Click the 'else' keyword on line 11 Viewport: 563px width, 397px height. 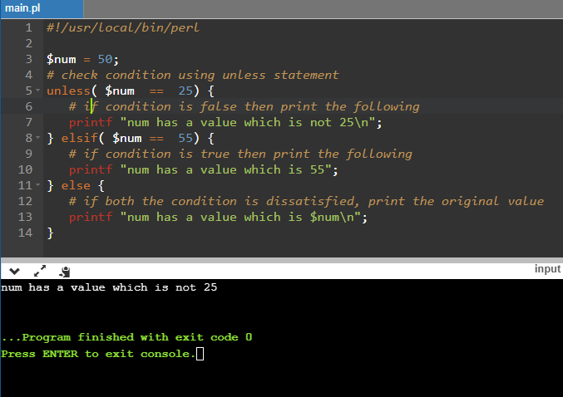point(76,185)
